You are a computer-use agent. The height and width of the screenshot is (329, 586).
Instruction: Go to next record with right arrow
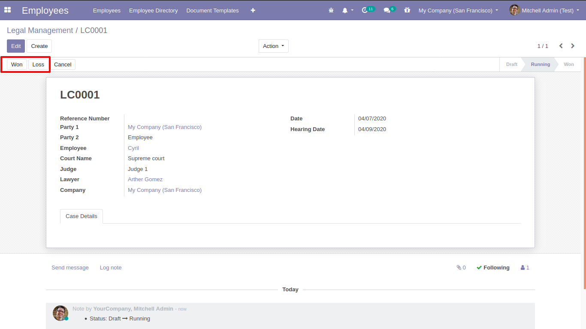(573, 46)
